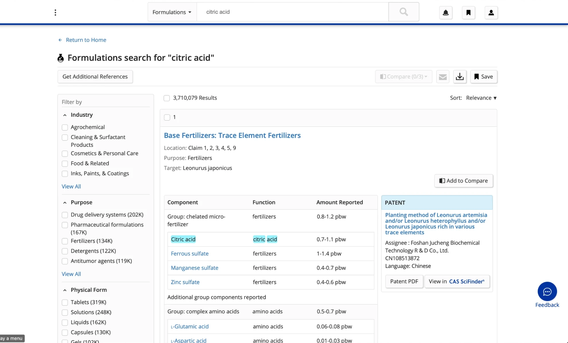Check Drug delivery systems (202K) filter
This screenshot has width=568, height=343.
pos(65,215)
